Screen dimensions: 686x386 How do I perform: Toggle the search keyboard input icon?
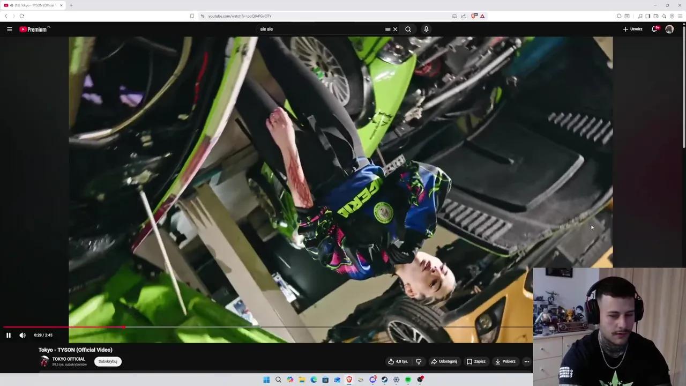(387, 29)
